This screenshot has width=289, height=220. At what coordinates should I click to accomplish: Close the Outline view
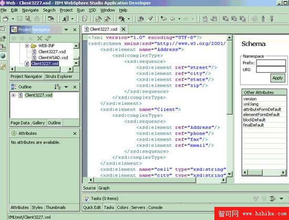(x=75, y=87)
